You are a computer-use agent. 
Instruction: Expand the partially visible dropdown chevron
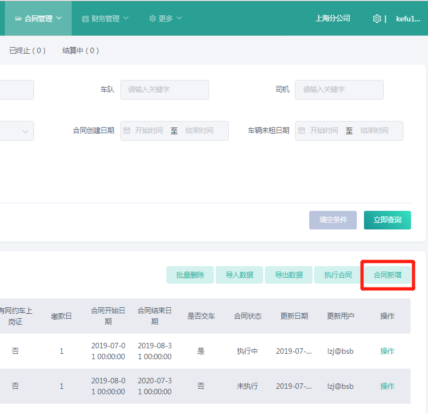[25, 131]
